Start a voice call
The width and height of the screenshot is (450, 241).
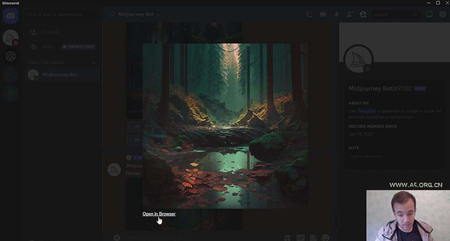coord(310,14)
